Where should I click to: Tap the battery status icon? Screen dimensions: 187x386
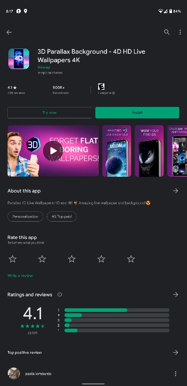tap(170, 11)
